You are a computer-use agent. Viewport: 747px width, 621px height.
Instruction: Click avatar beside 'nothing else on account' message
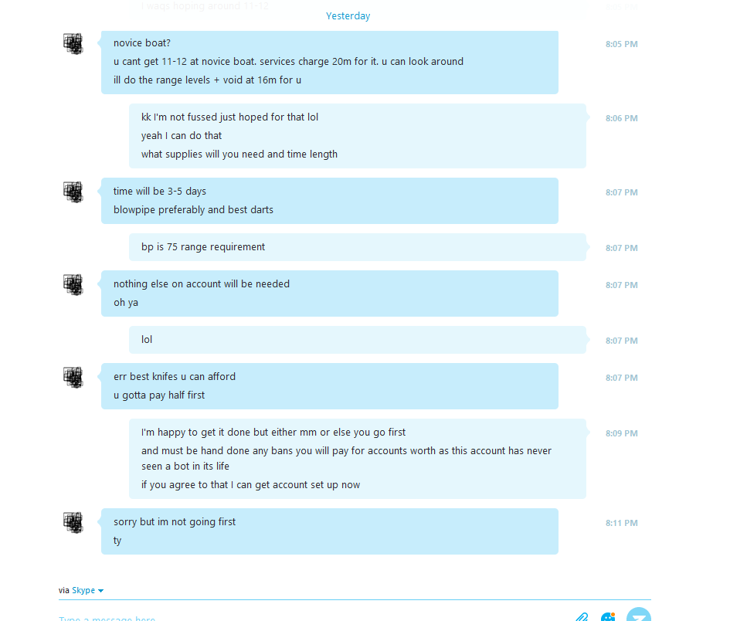[73, 284]
